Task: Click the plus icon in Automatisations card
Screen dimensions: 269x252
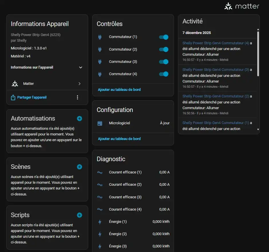Action: click(80, 119)
